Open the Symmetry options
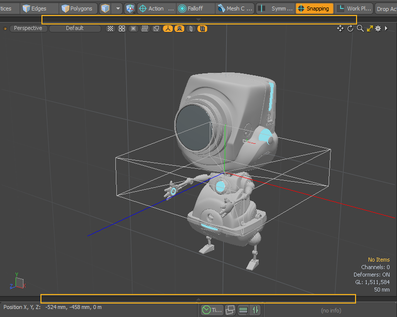The image size is (397, 317). [x=275, y=8]
